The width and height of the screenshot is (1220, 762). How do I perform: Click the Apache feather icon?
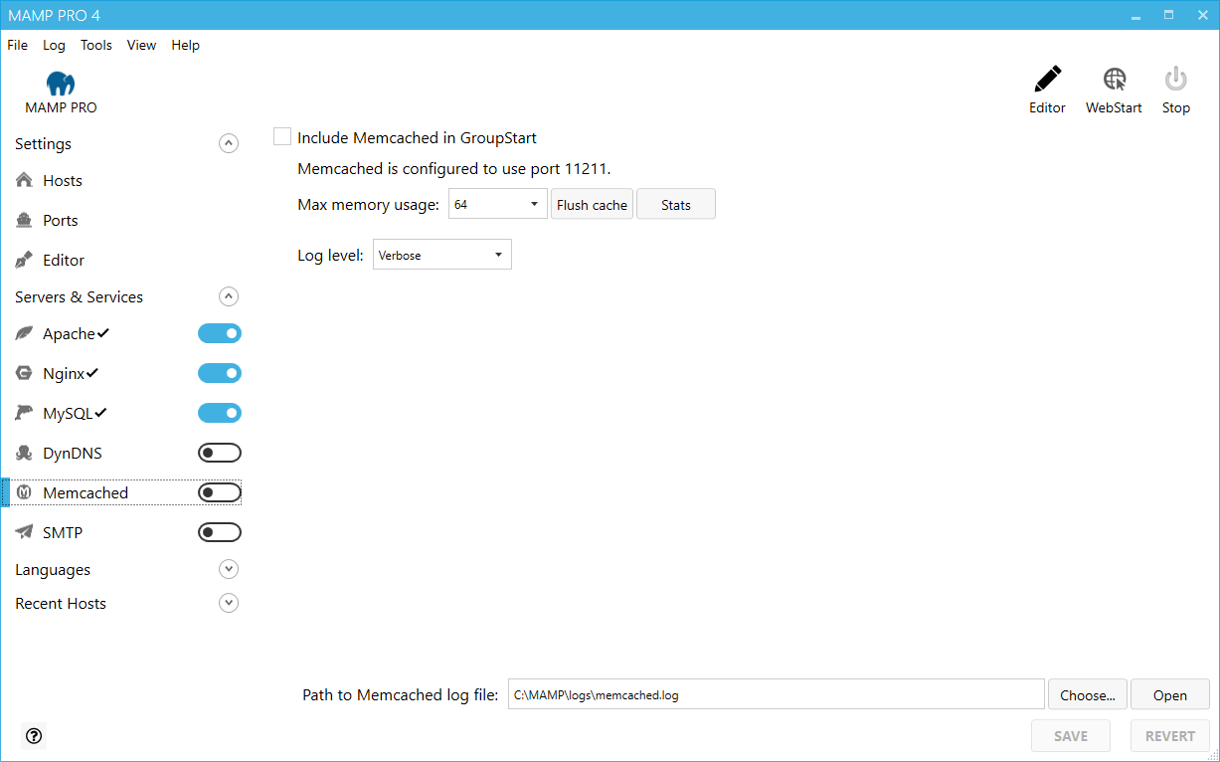point(25,333)
